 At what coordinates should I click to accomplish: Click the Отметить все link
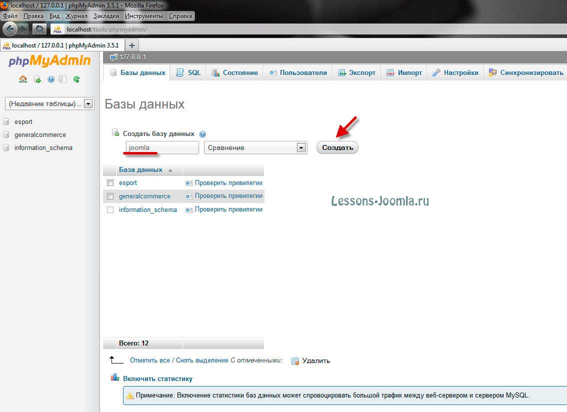pos(149,360)
